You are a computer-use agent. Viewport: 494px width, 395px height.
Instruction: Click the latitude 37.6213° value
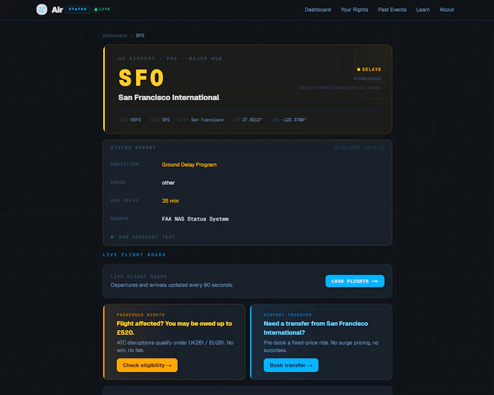point(252,120)
